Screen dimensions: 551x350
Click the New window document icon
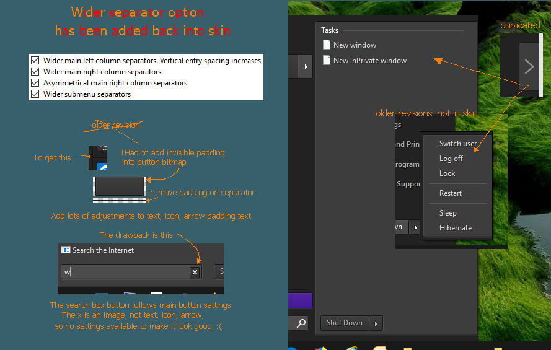[326, 45]
